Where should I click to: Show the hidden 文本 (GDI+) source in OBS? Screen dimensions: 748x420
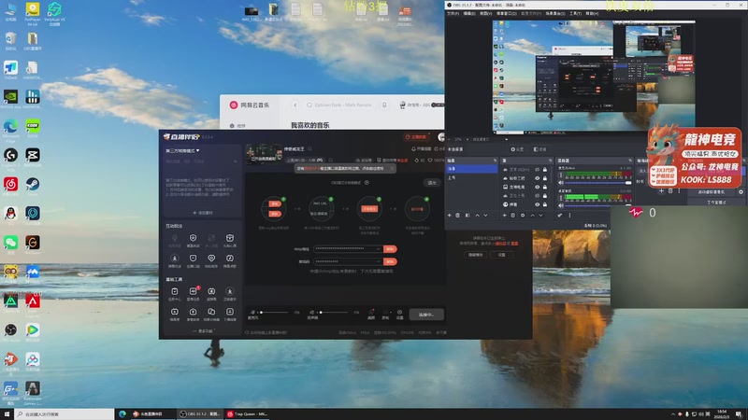pyautogui.click(x=537, y=170)
